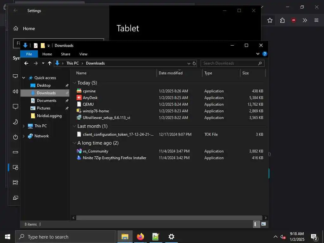Screen dimensions: 324x243
Task: Click the QEMU file icon
Action: point(79,104)
